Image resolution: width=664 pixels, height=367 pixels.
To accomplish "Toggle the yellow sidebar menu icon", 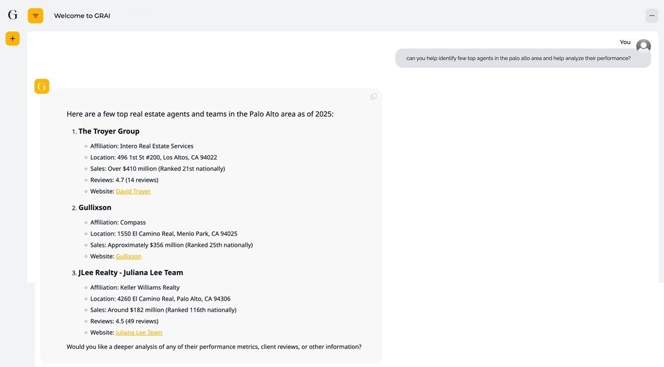I will pyautogui.click(x=36, y=16).
